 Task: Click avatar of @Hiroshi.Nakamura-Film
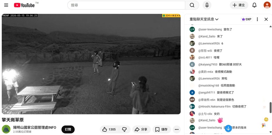click(x=192, y=106)
